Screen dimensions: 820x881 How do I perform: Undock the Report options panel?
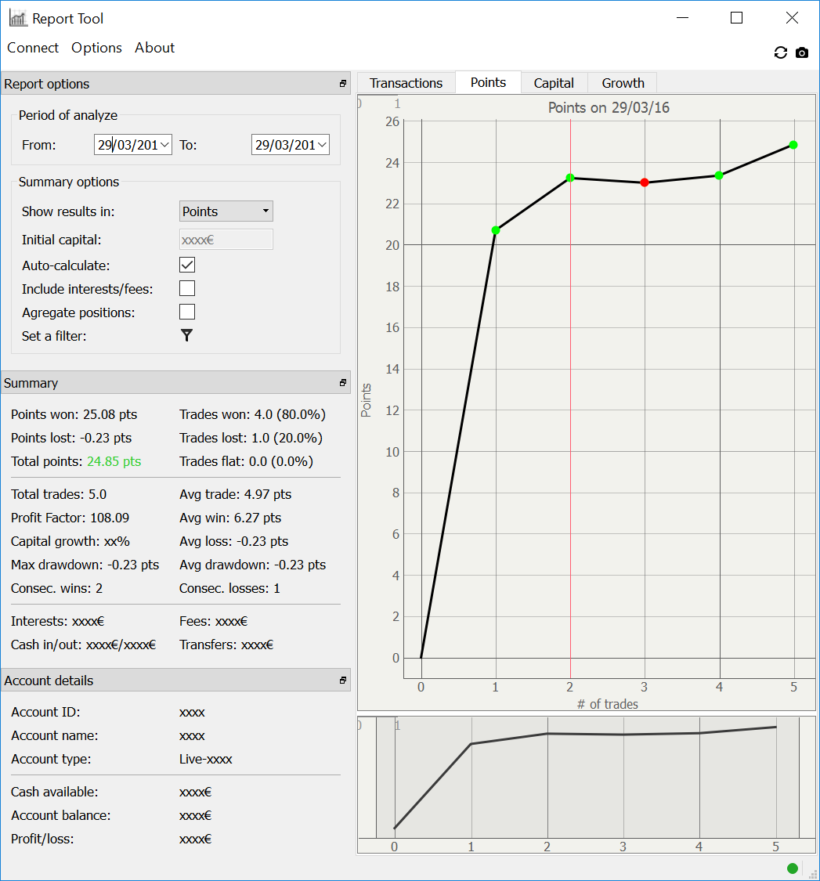click(x=343, y=84)
